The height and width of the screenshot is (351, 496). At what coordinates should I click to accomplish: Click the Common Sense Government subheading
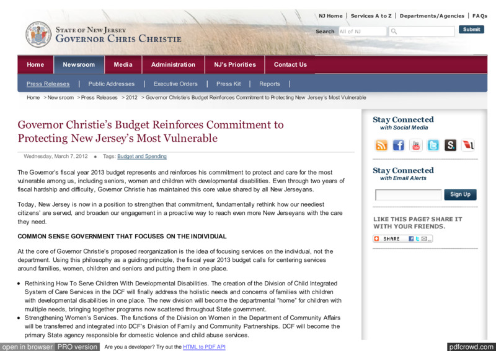tap(122, 236)
